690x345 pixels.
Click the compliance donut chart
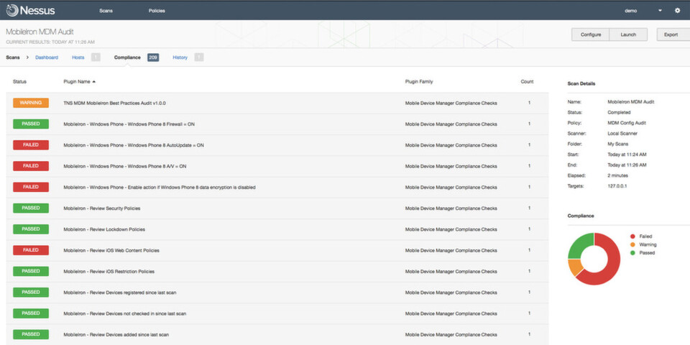coord(594,259)
